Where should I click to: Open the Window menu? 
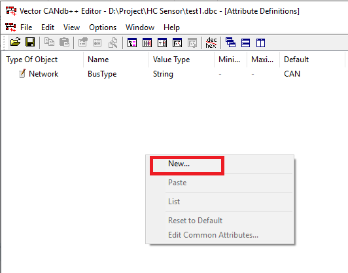coord(140,27)
